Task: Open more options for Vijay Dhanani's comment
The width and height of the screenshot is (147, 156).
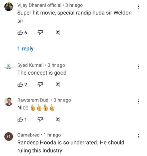Action: coord(138,6)
